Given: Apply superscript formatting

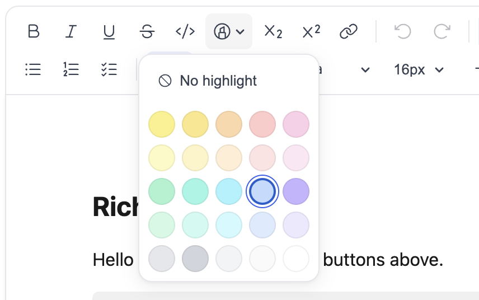Looking at the screenshot, I should [311, 31].
